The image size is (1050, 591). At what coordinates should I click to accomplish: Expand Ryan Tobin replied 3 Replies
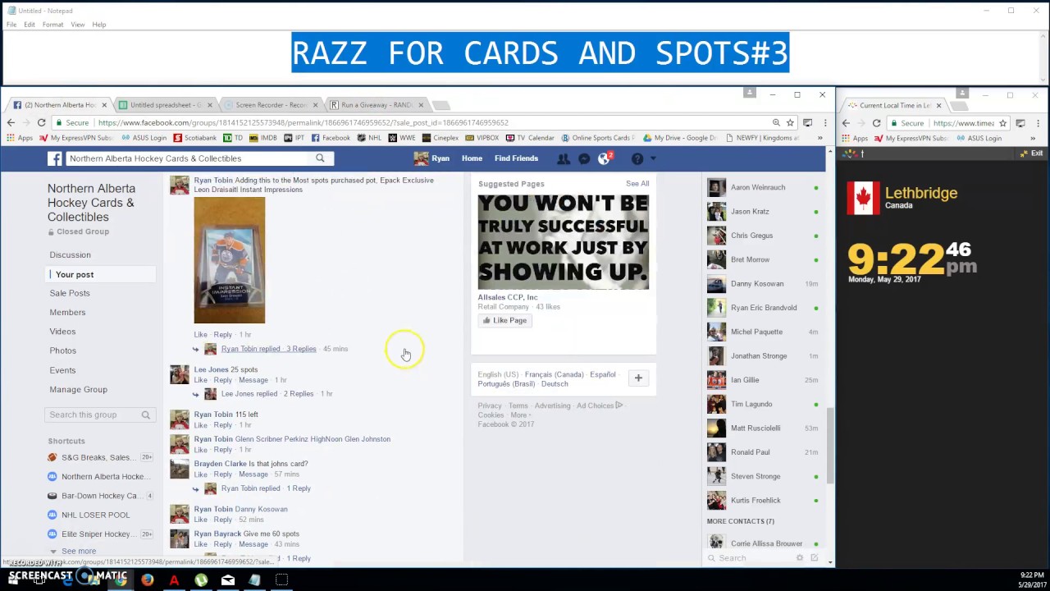[268, 349]
